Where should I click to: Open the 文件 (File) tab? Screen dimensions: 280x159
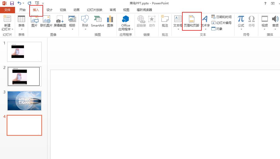point(7,10)
